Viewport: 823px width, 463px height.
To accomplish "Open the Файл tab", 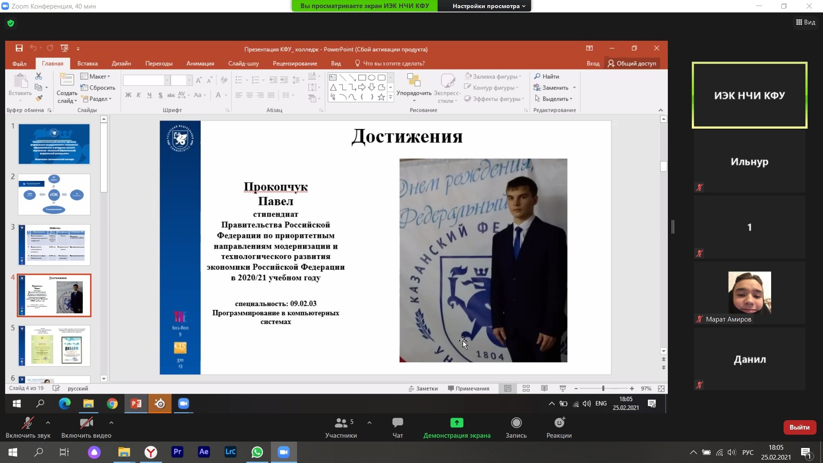I will 19,63.
